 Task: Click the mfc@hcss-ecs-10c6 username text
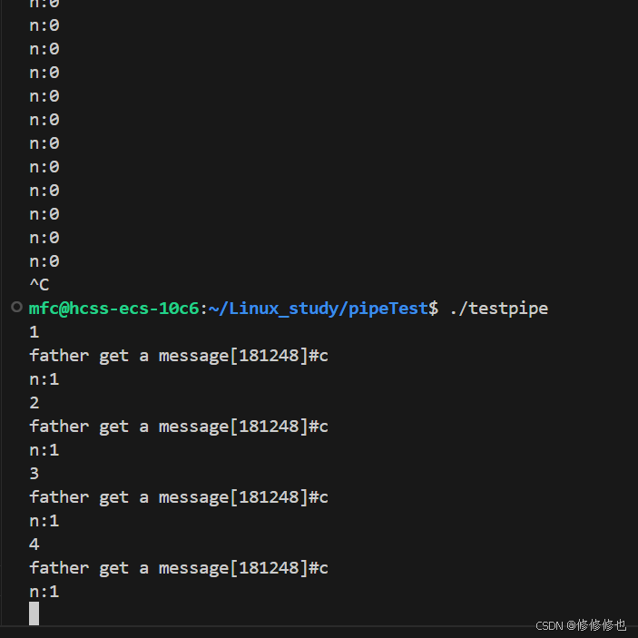tap(114, 309)
